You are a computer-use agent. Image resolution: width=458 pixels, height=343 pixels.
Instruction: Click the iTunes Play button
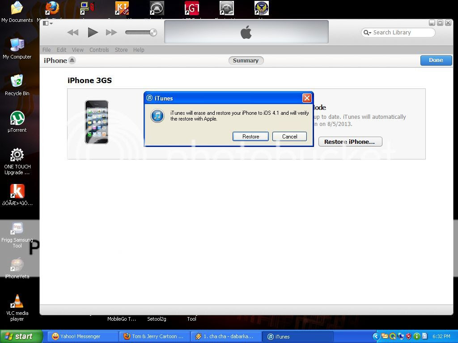point(93,32)
